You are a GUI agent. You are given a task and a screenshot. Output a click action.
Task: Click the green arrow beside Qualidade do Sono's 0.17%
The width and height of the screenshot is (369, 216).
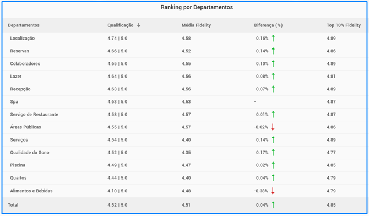(273, 153)
